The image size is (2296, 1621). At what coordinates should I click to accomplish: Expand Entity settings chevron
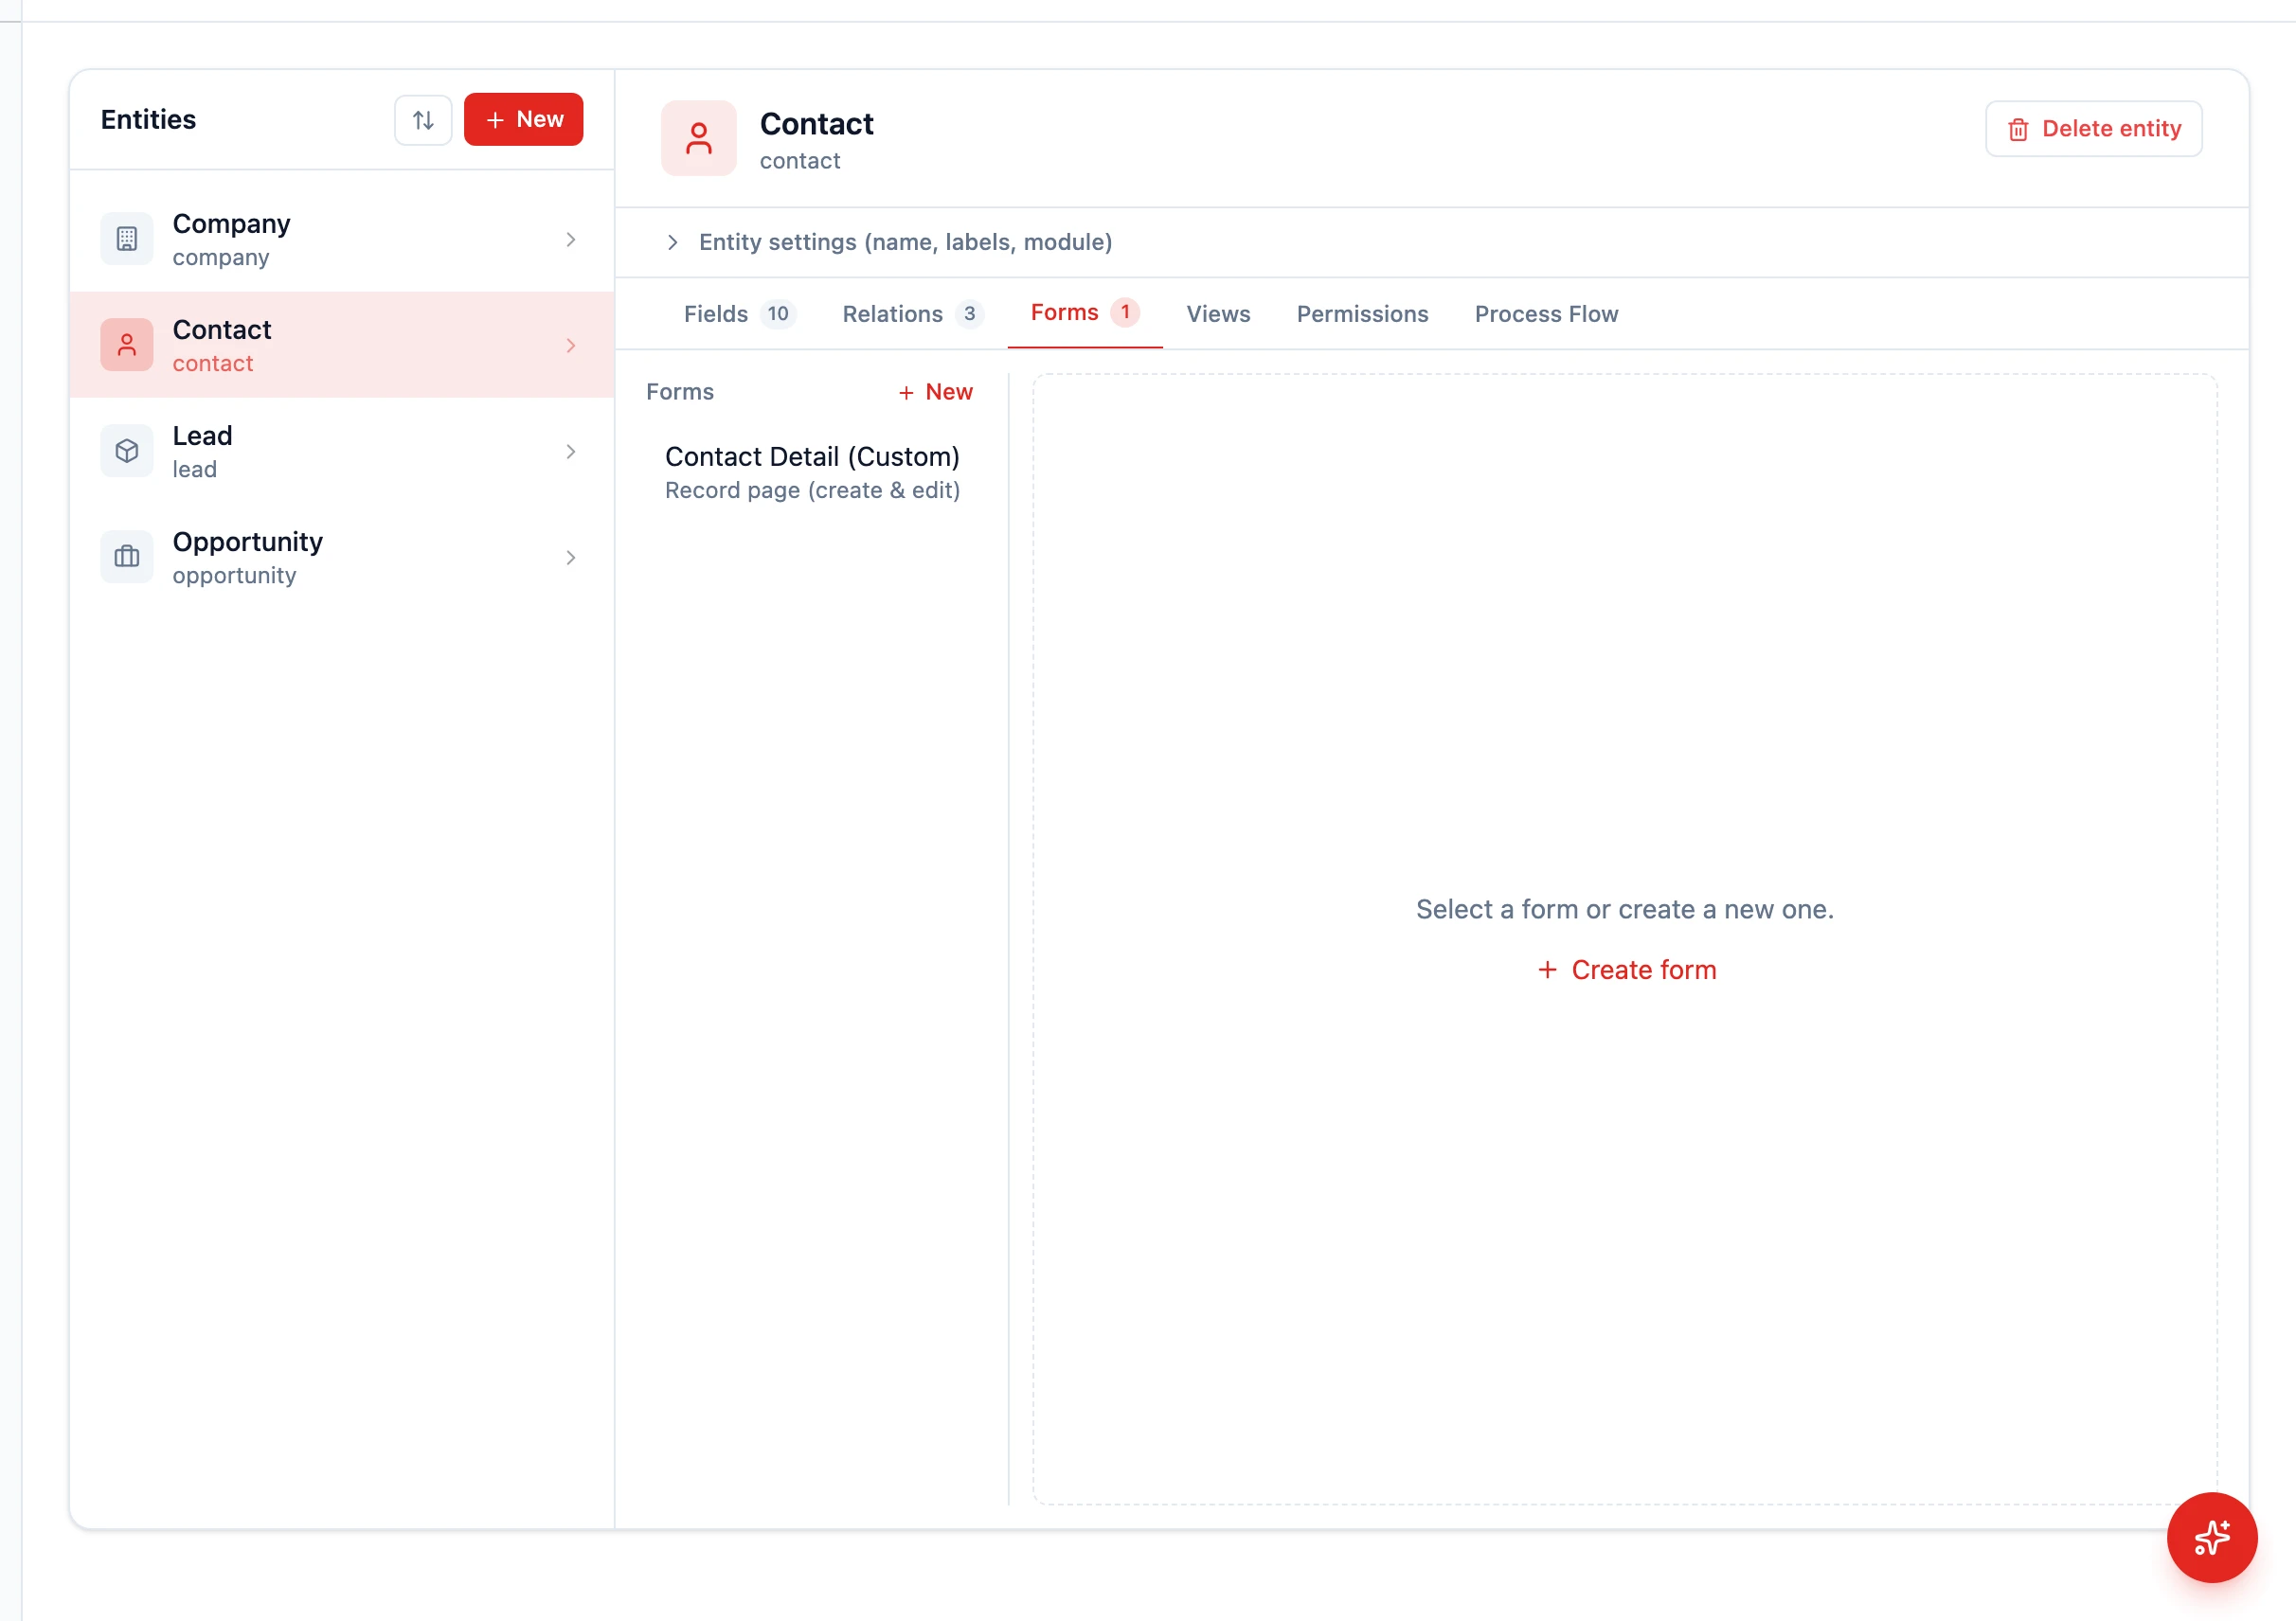[x=673, y=241]
